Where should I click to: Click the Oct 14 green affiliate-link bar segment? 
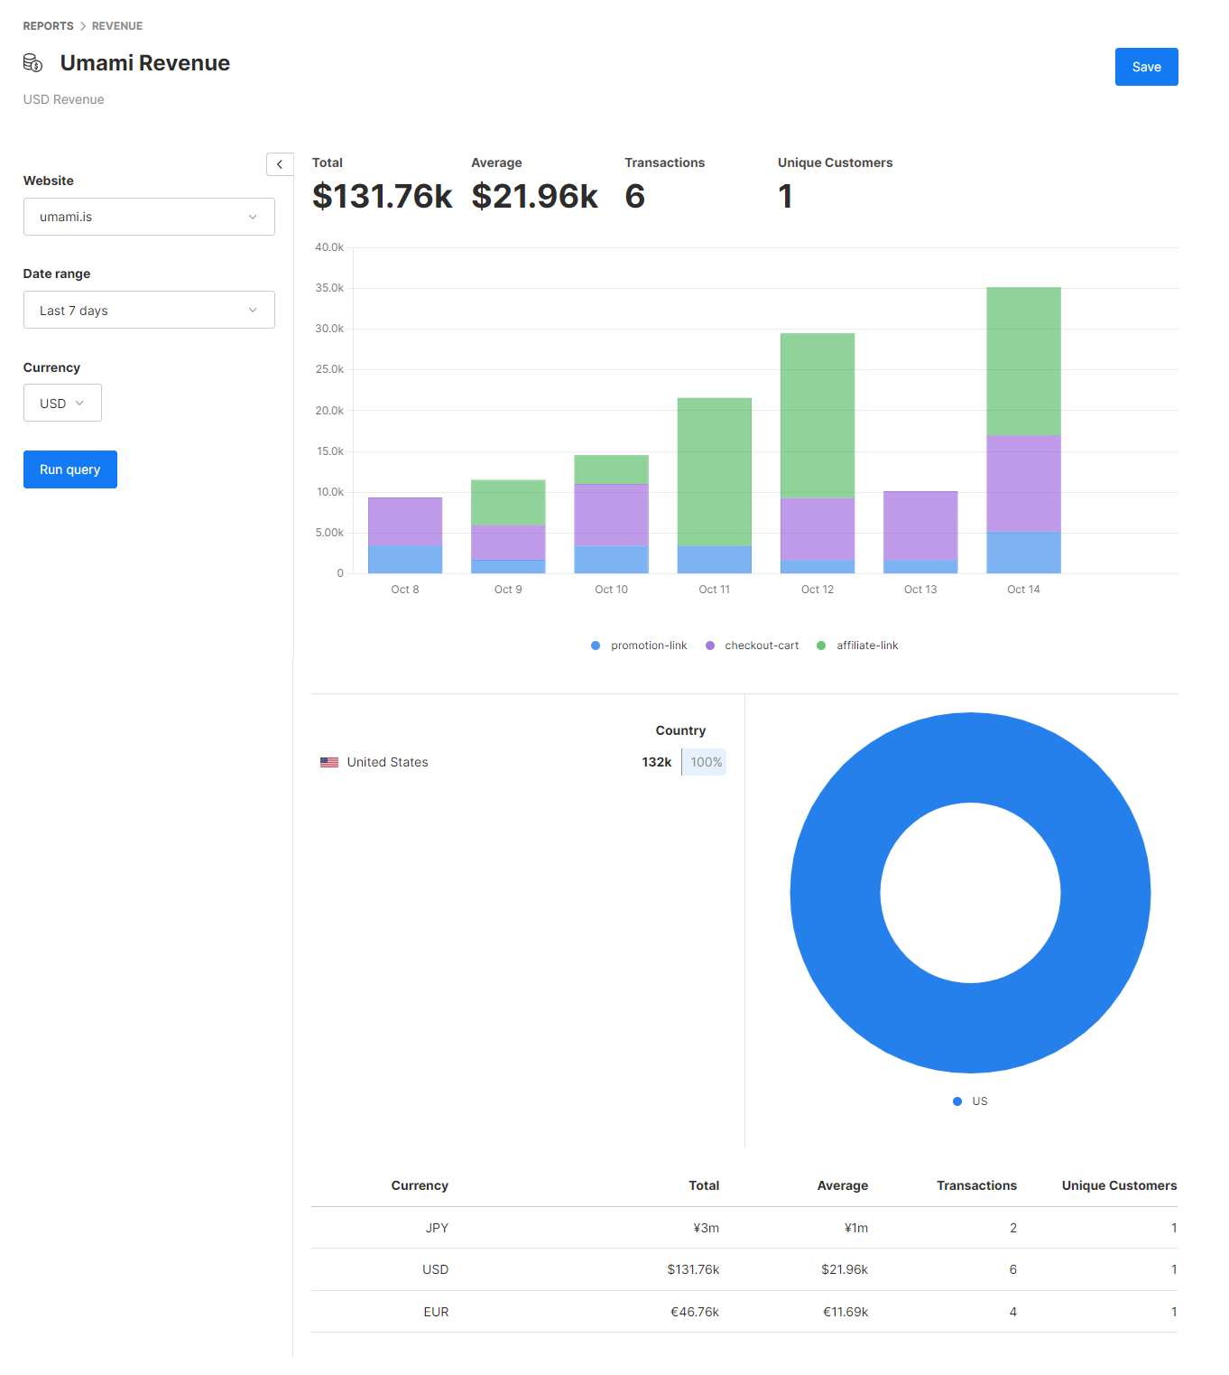pyautogui.click(x=1023, y=361)
